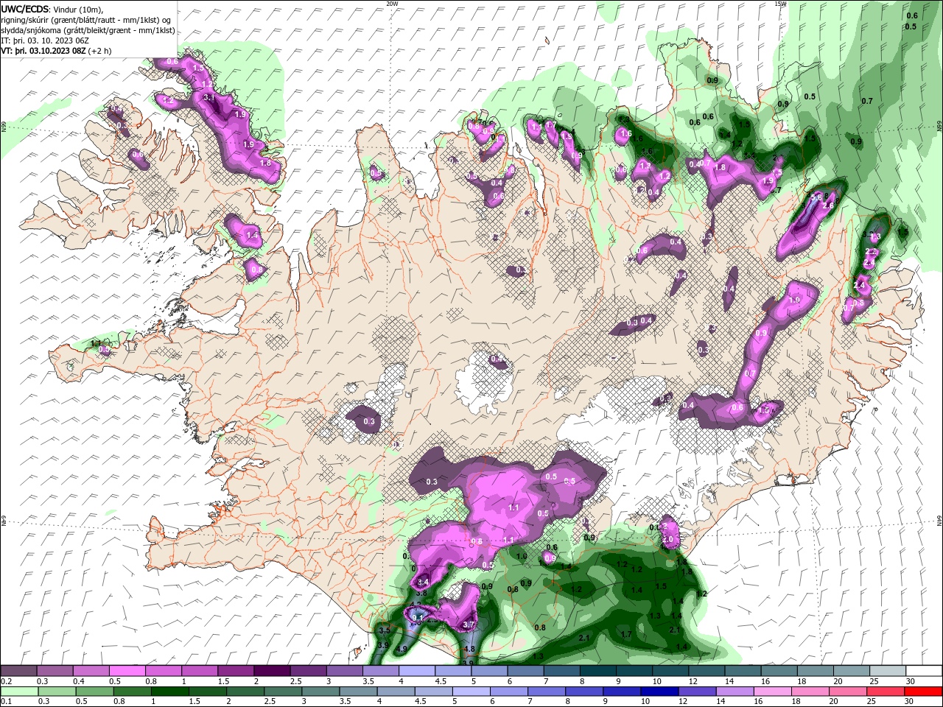Screen dimensions: 943x707
Task: Pick the purple 12 swatch in green-red row
Action: [x=696, y=692]
